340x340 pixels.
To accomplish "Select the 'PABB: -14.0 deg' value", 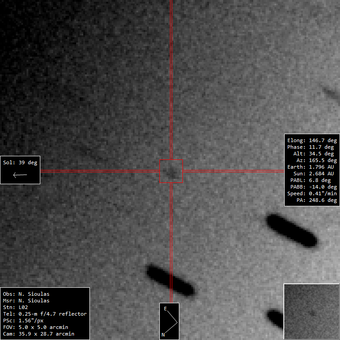I will (x=313, y=187).
